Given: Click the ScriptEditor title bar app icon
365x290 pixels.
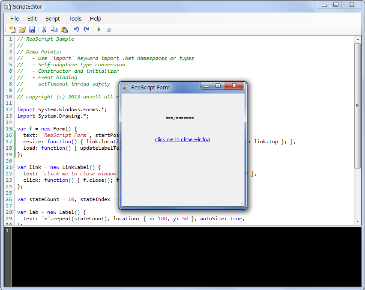Looking at the screenshot, I should click(x=7, y=7).
